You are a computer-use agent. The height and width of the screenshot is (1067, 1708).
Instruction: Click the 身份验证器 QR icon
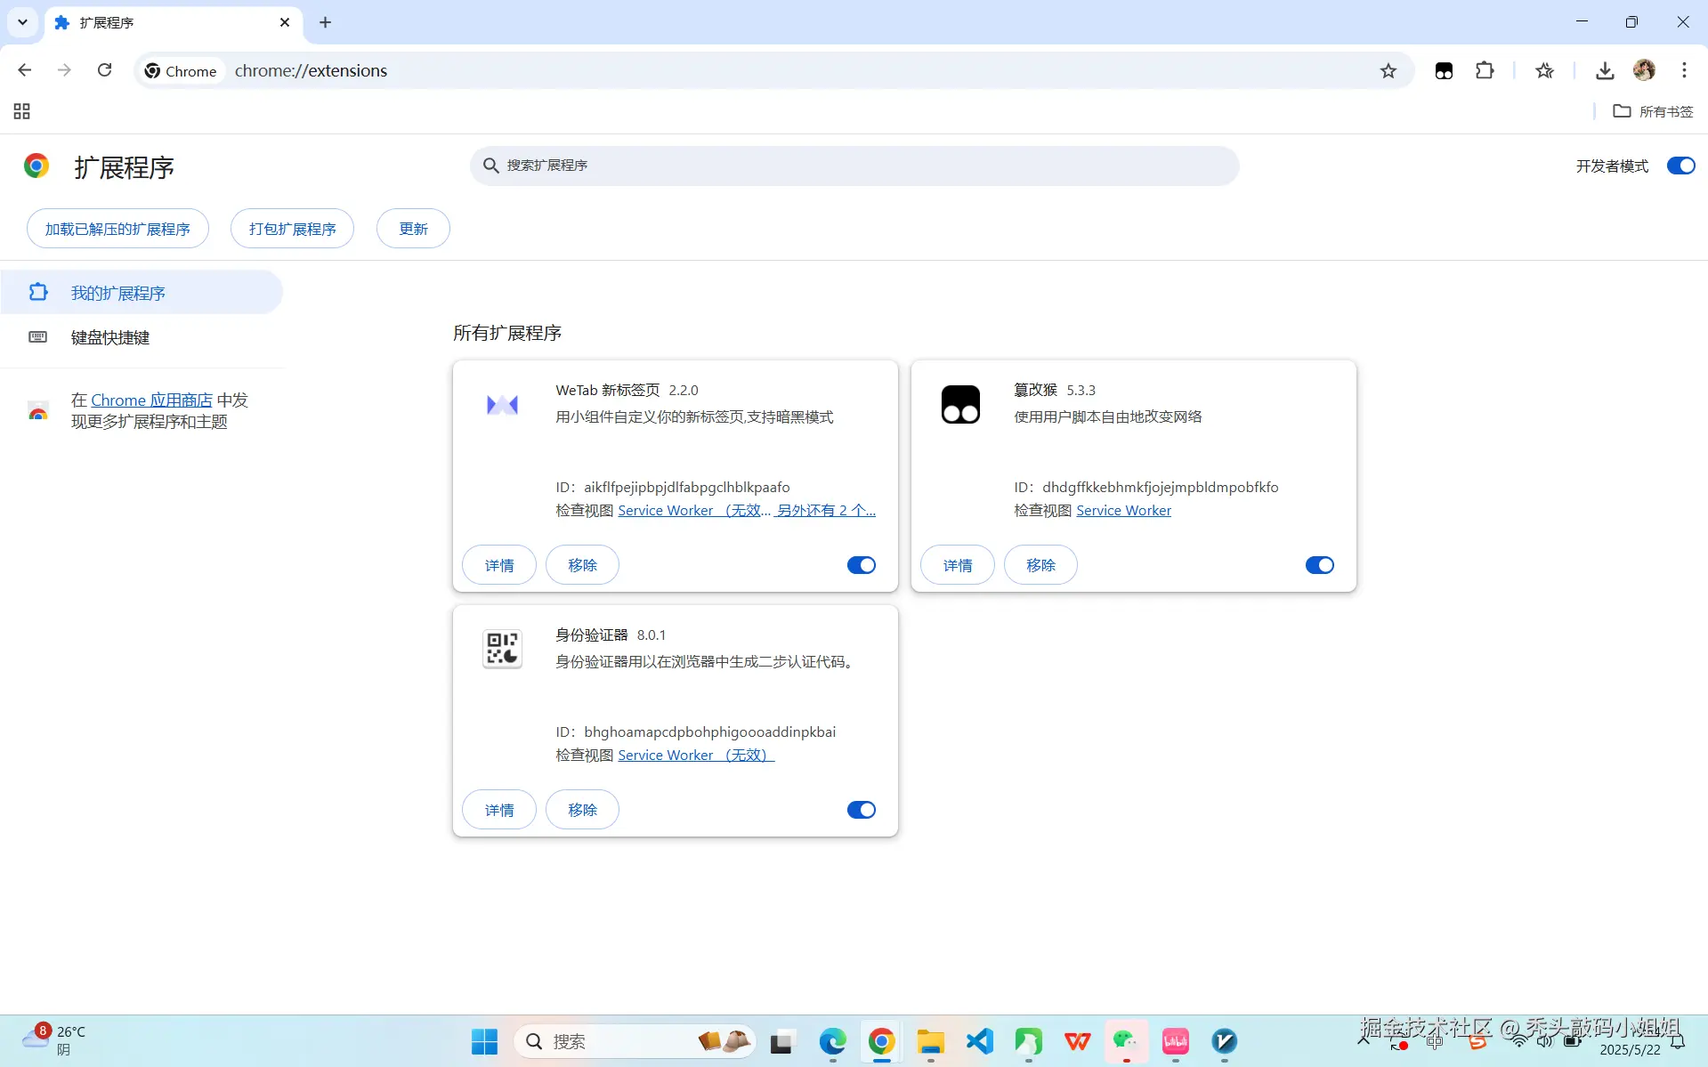[x=502, y=649]
